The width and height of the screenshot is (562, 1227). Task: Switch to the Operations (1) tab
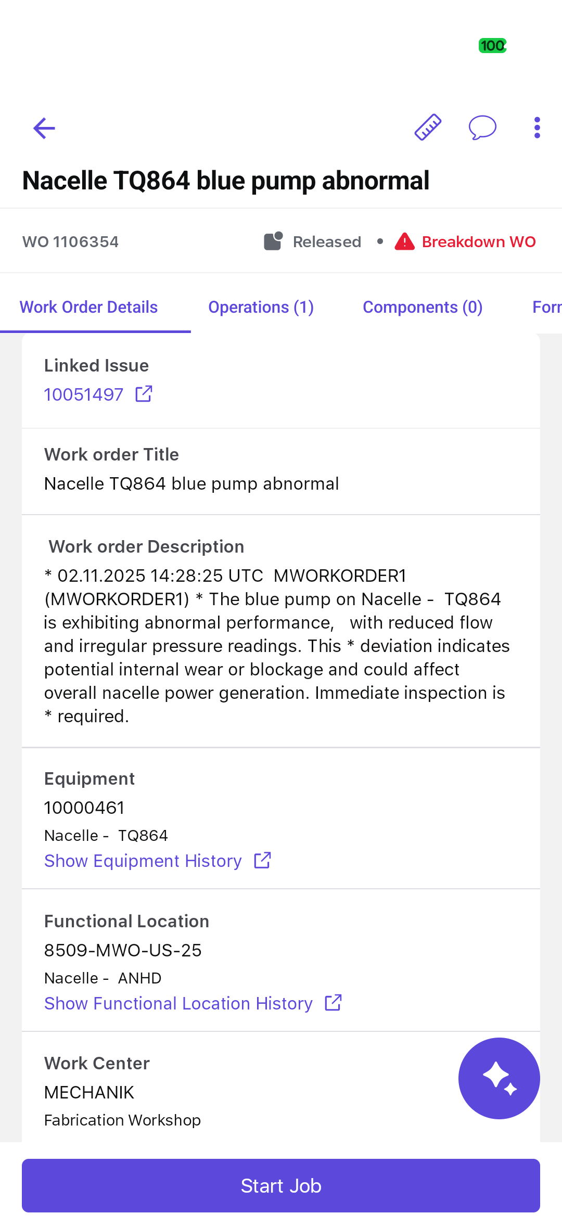click(x=261, y=307)
